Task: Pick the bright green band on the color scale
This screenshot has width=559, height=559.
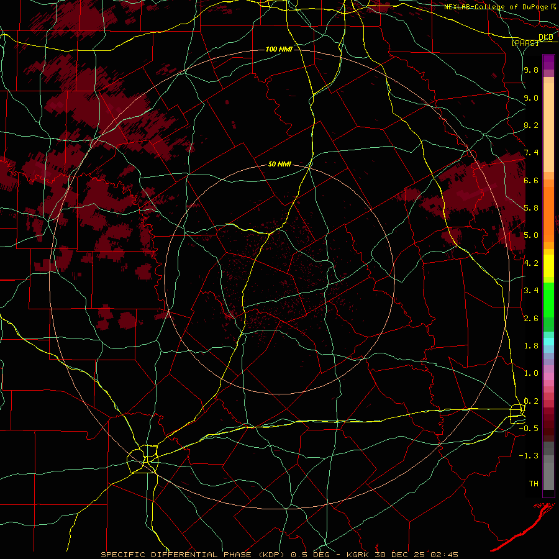Action: pos(548,299)
